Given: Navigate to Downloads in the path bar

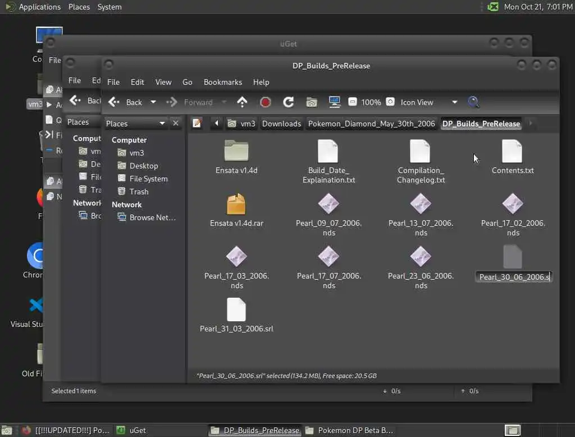Looking at the screenshot, I should pyautogui.click(x=281, y=124).
